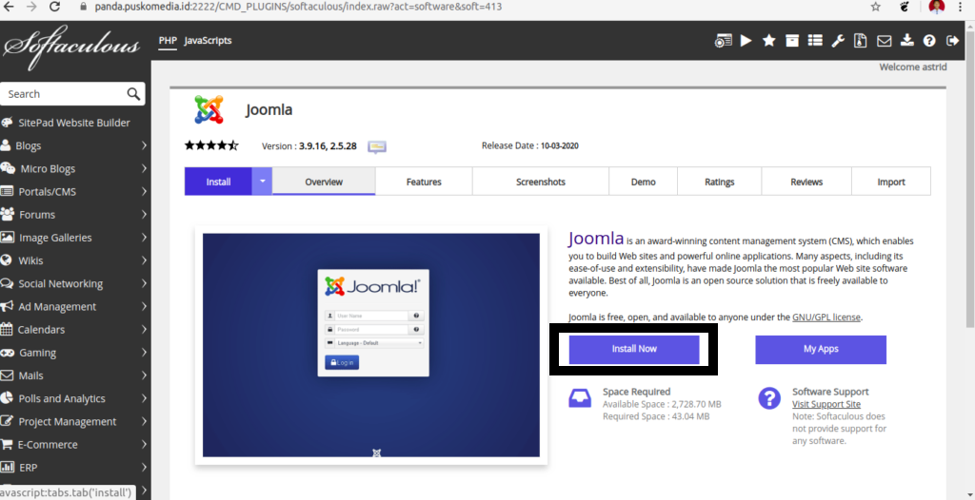Image resolution: width=975 pixels, height=500 pixels.
Task: Open the Features tab
Action: [424, 182]
